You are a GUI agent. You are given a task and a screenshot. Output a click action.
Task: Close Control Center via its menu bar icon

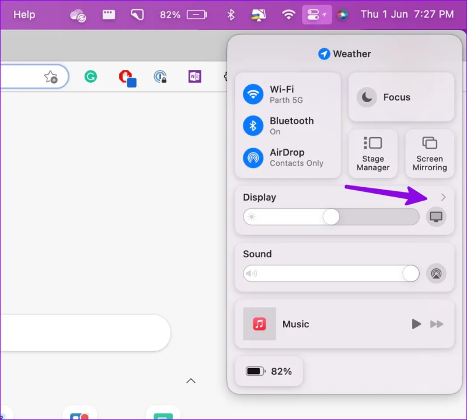click(317, 15)
